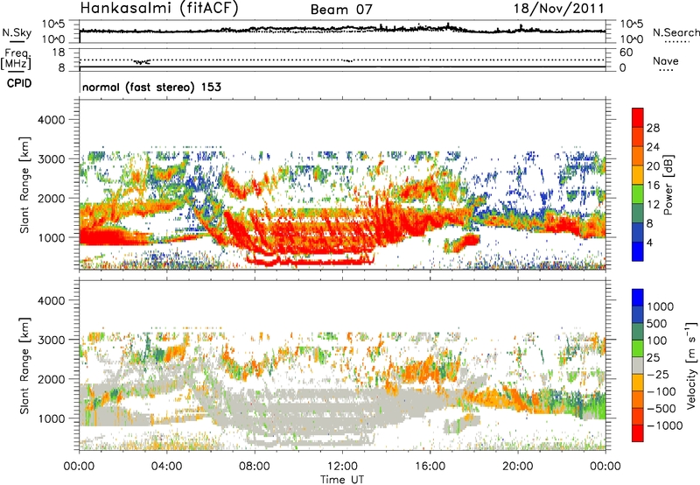Click the '12:00' time axis tick label
This screenshot has width=700, height=485.
click(x=342, y=467)
